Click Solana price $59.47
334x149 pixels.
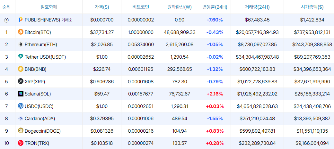(102, 94)
